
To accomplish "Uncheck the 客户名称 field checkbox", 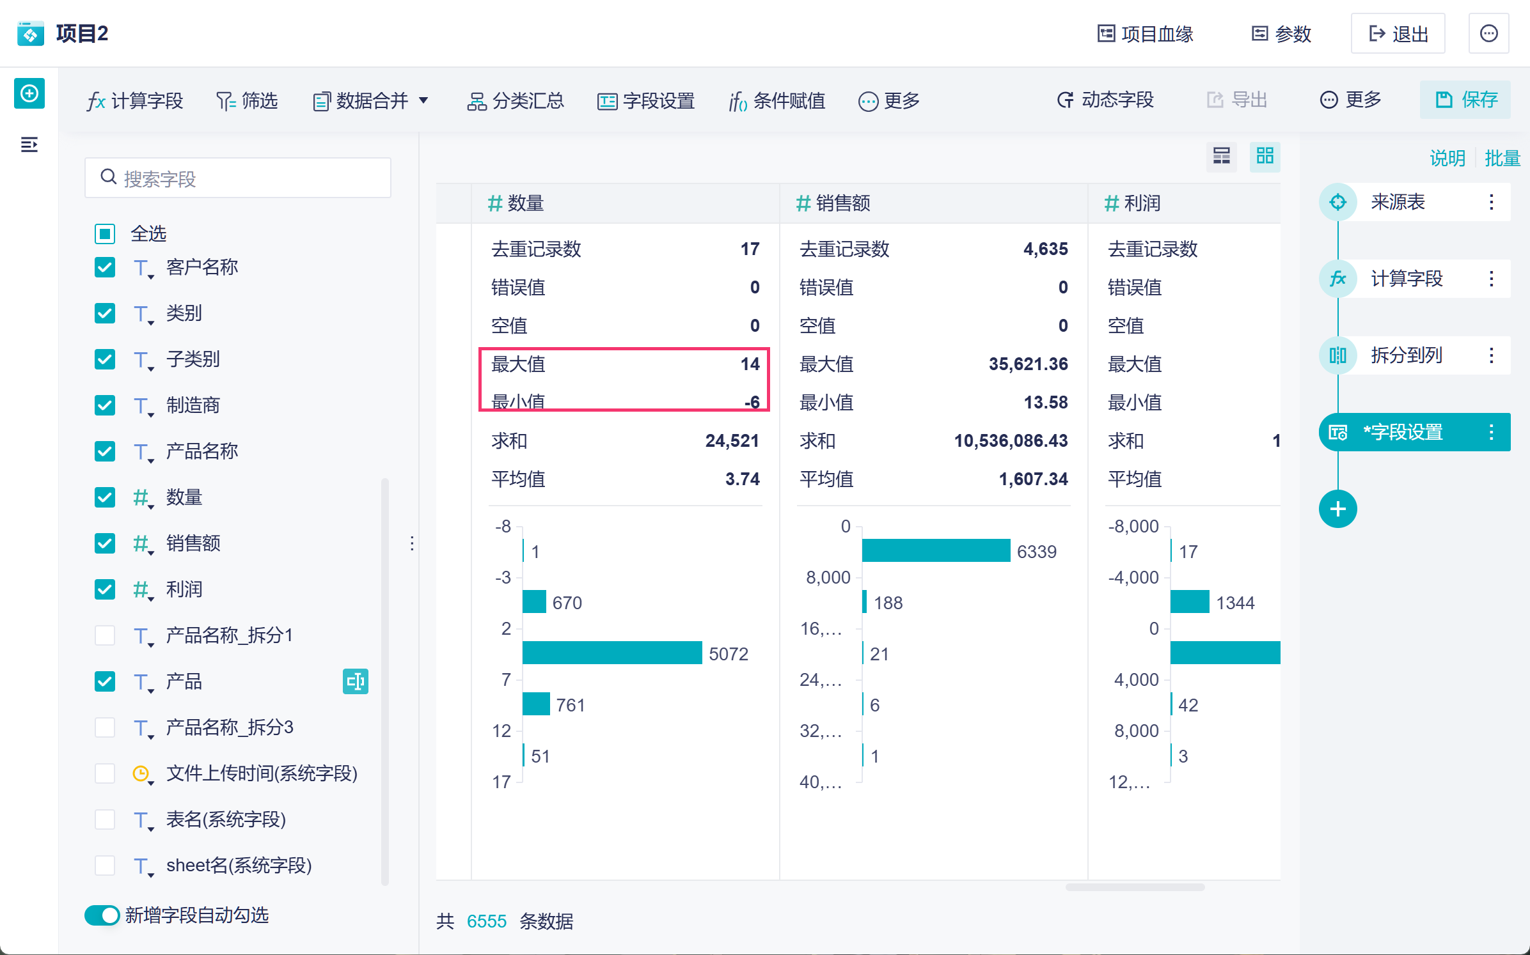I will [105, 267].
